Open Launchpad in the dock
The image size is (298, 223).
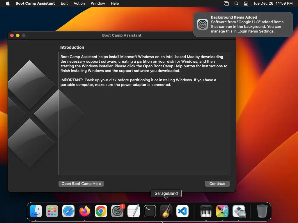(x=52, y=211)
